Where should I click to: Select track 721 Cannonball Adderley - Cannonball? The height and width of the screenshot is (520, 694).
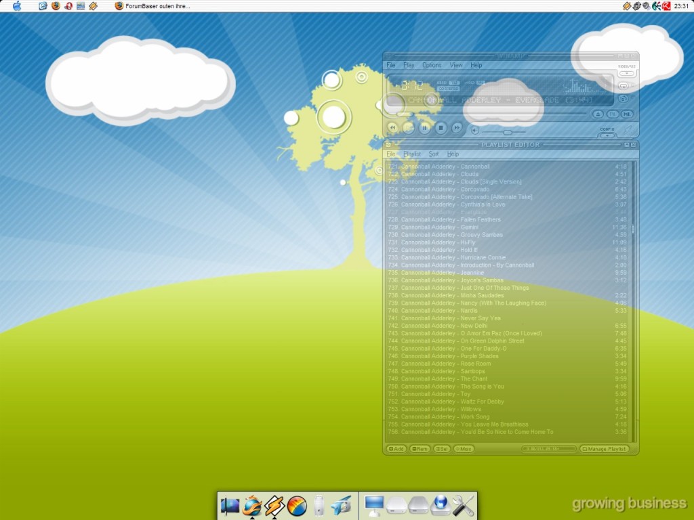point(508,167)
